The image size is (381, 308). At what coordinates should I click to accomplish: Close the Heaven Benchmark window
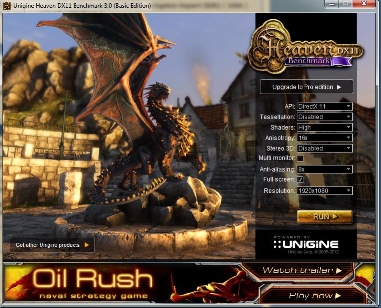coord(364,4)
